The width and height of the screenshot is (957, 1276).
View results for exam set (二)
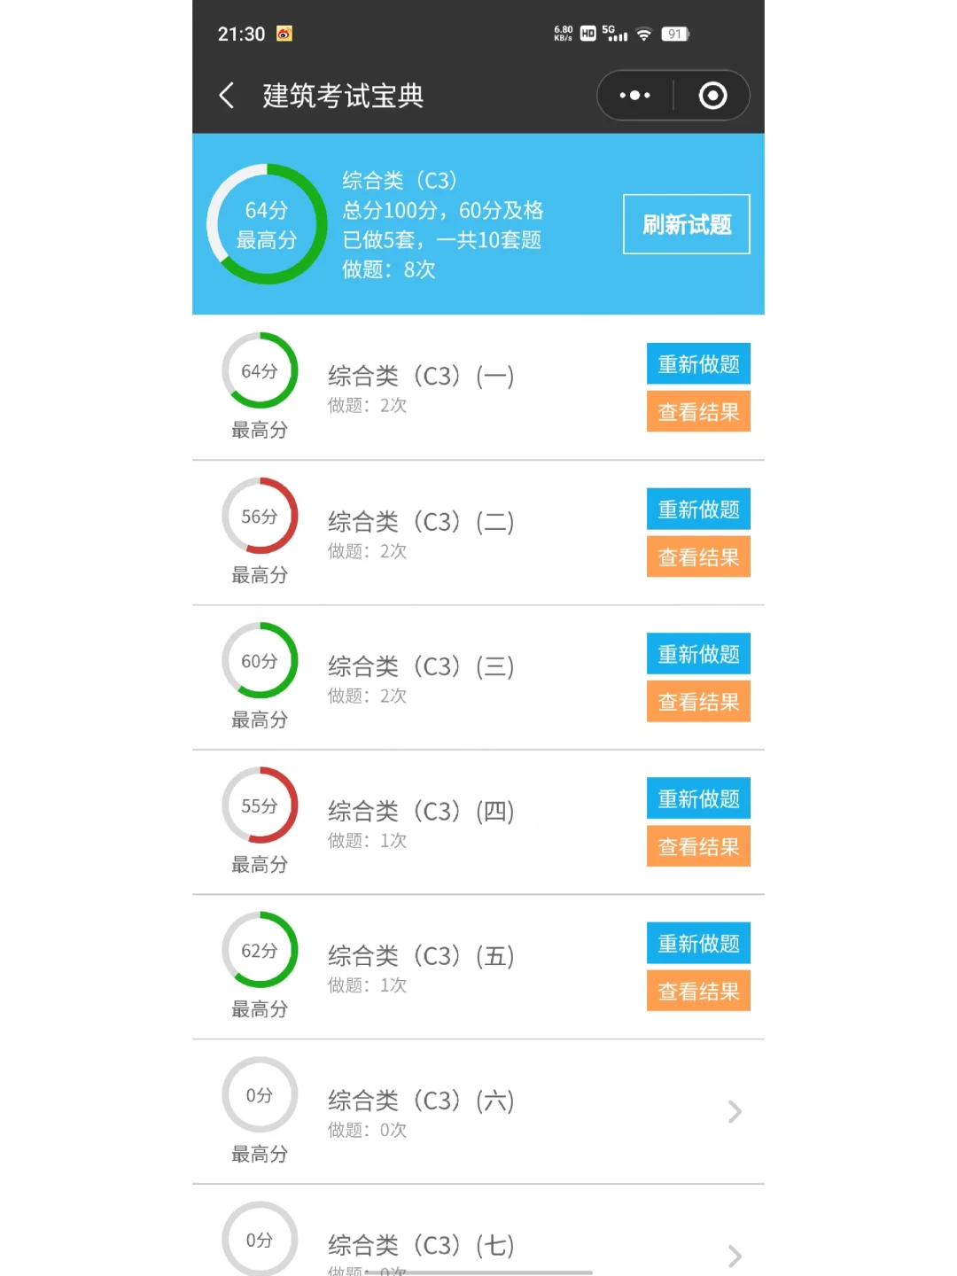[698, 557]
